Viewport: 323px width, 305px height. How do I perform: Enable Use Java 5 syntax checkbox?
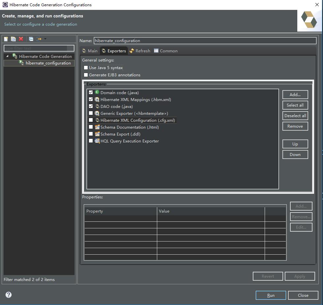tap(86, 67)
